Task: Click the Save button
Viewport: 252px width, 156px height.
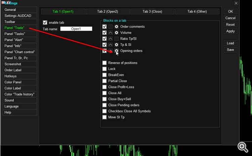Action: click(230, 50)
